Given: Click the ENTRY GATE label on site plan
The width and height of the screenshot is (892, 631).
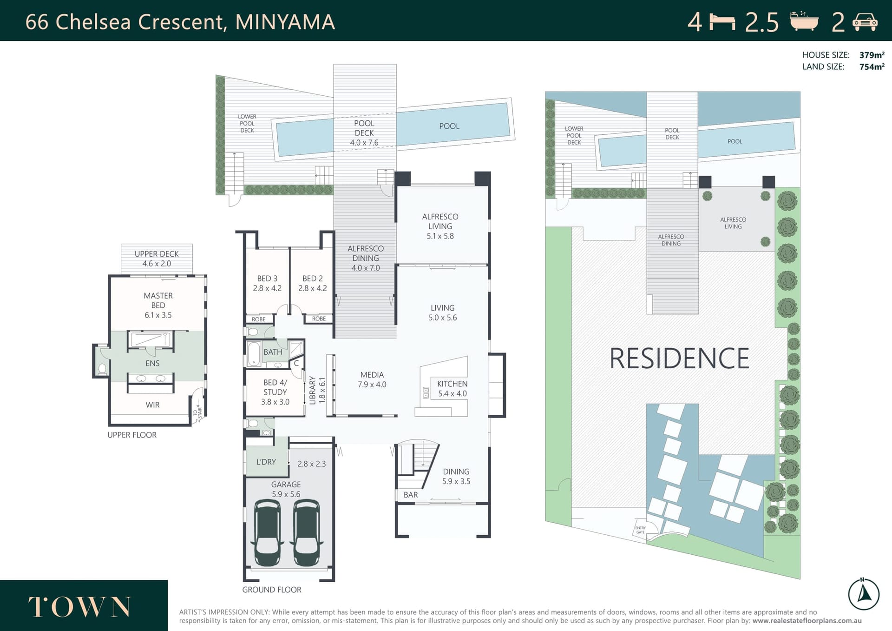Looking at the screenshot, I should point(641,530).
